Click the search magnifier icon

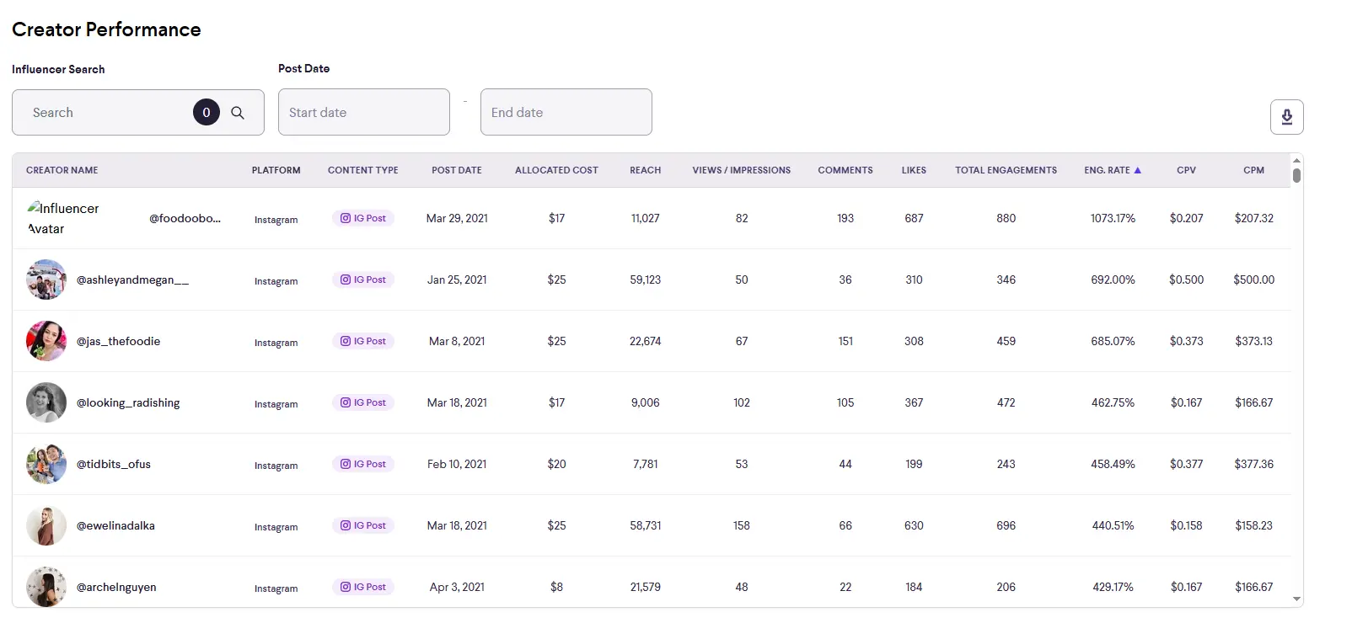coord(238,113)
